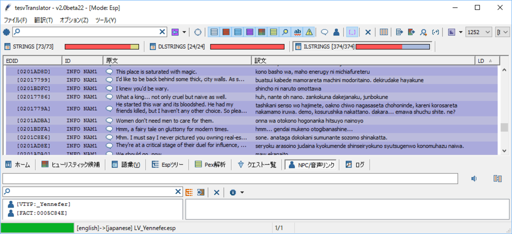Sort by the ID column header

click(82, 60)
